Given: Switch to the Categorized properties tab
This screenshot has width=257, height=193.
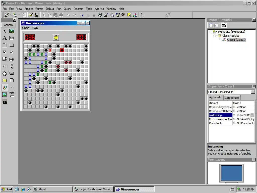Looking at the screenshot, I should click(x=232, y=98).
